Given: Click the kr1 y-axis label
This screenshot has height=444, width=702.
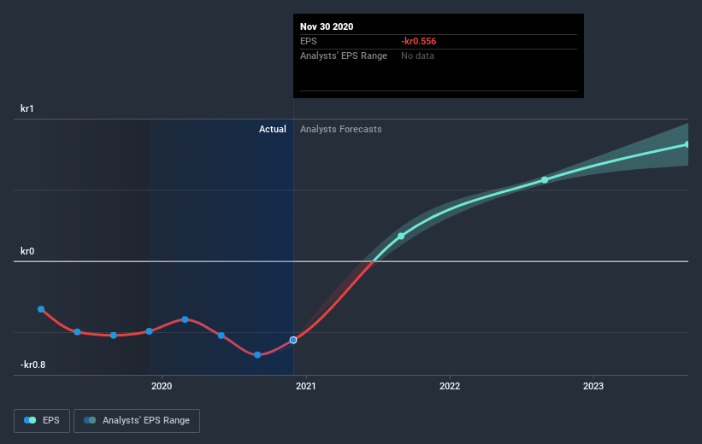Looking at the screenshot, I should tap(27, 108).
